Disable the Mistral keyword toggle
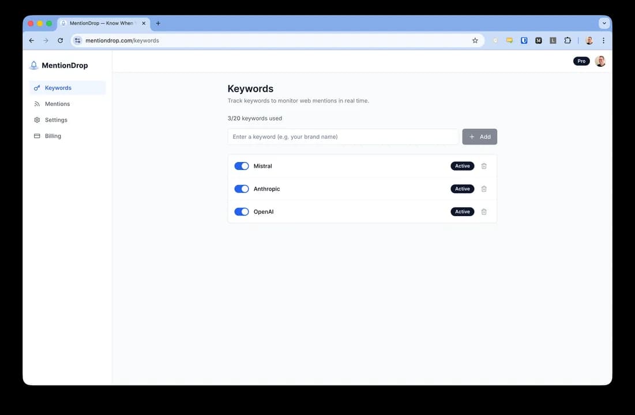635x415 pixels. 242,166
